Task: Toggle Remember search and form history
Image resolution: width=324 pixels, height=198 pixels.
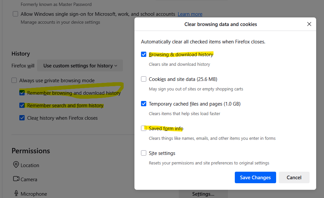Action: pyautogui.click(x=22, y=105)
